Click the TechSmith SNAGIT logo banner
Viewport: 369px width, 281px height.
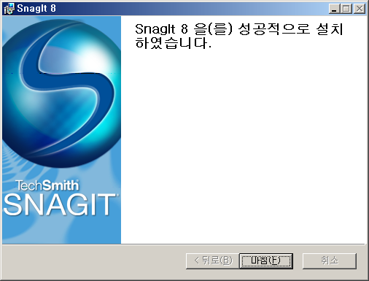61,130
